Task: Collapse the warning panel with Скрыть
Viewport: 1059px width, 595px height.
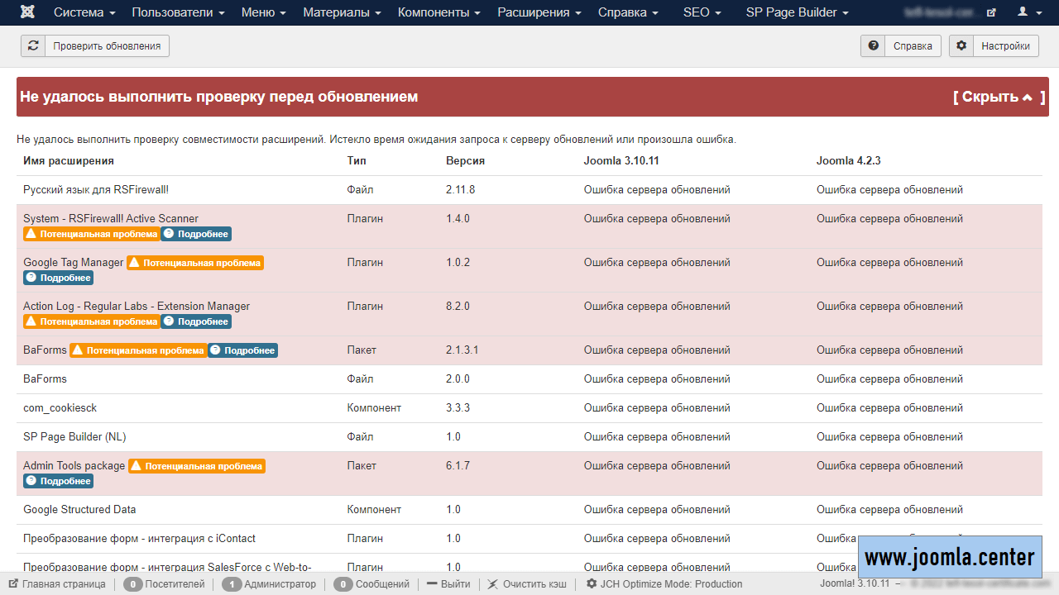Action: point(999,97)
